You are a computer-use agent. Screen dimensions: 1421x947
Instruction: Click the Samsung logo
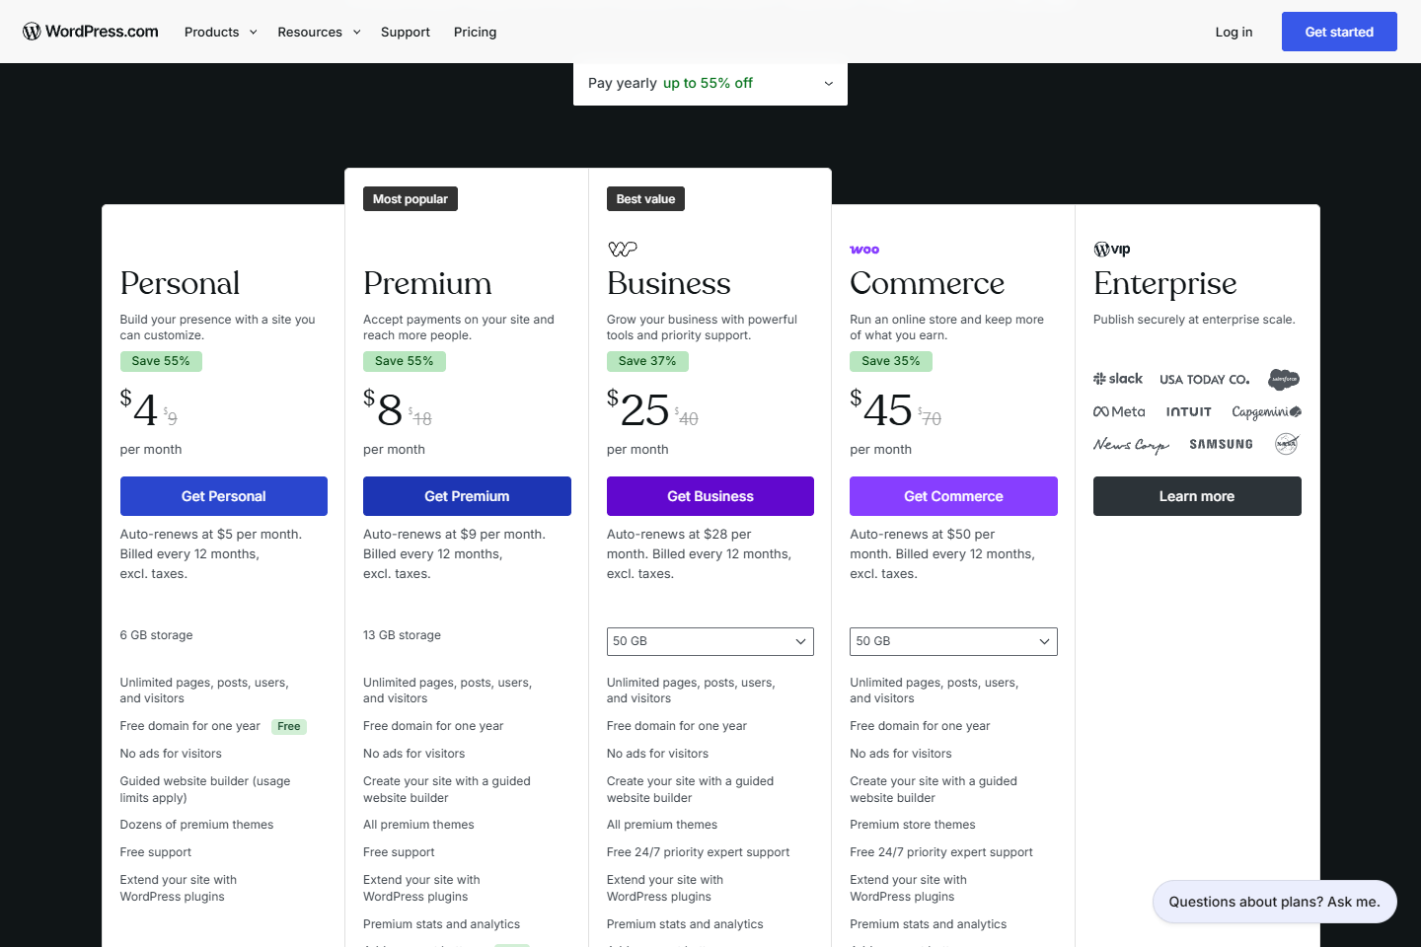pyautogui.click(x=1221, y=445)
